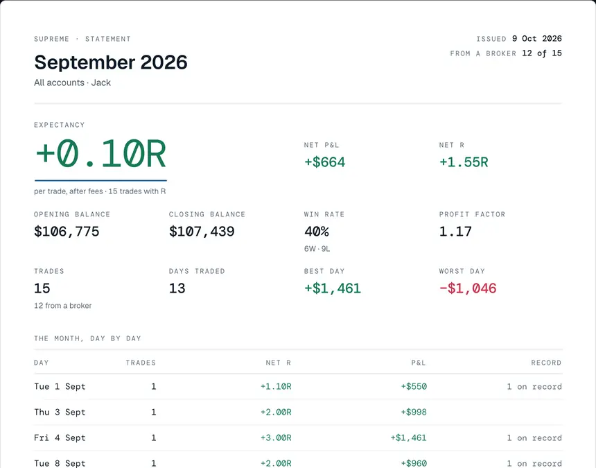The width and height of the screenshot is (596, 468).
Task: Click the best day value +$1,461
Action: [x=333, y=288]
